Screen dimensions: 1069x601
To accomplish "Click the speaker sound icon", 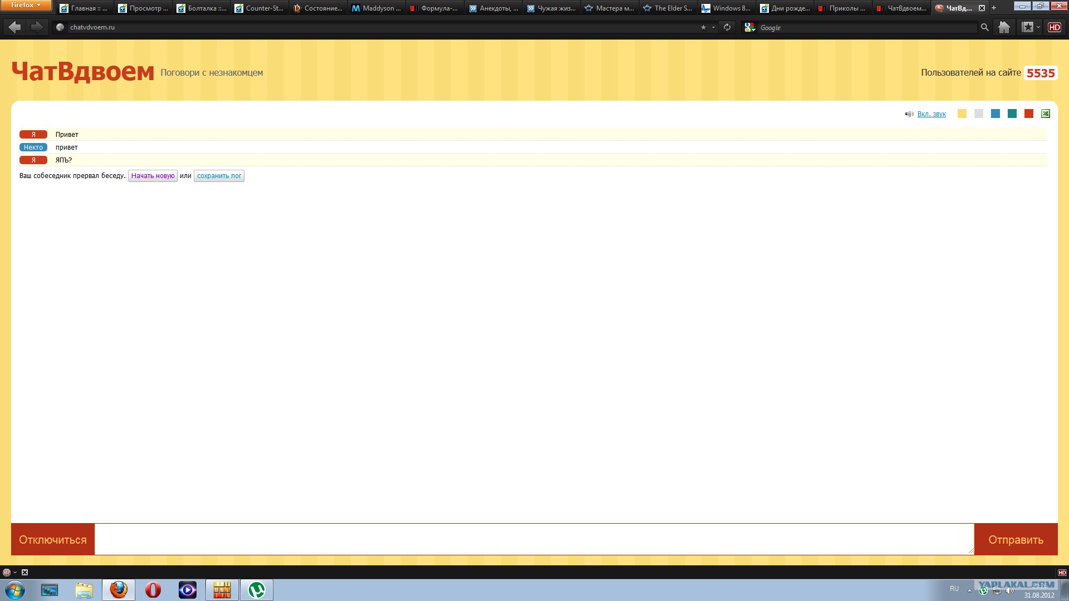I will pos(909,114).
